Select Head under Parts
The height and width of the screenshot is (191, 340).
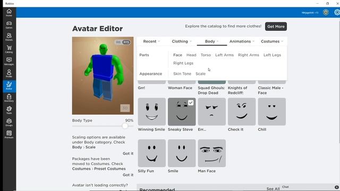(191, 55)
